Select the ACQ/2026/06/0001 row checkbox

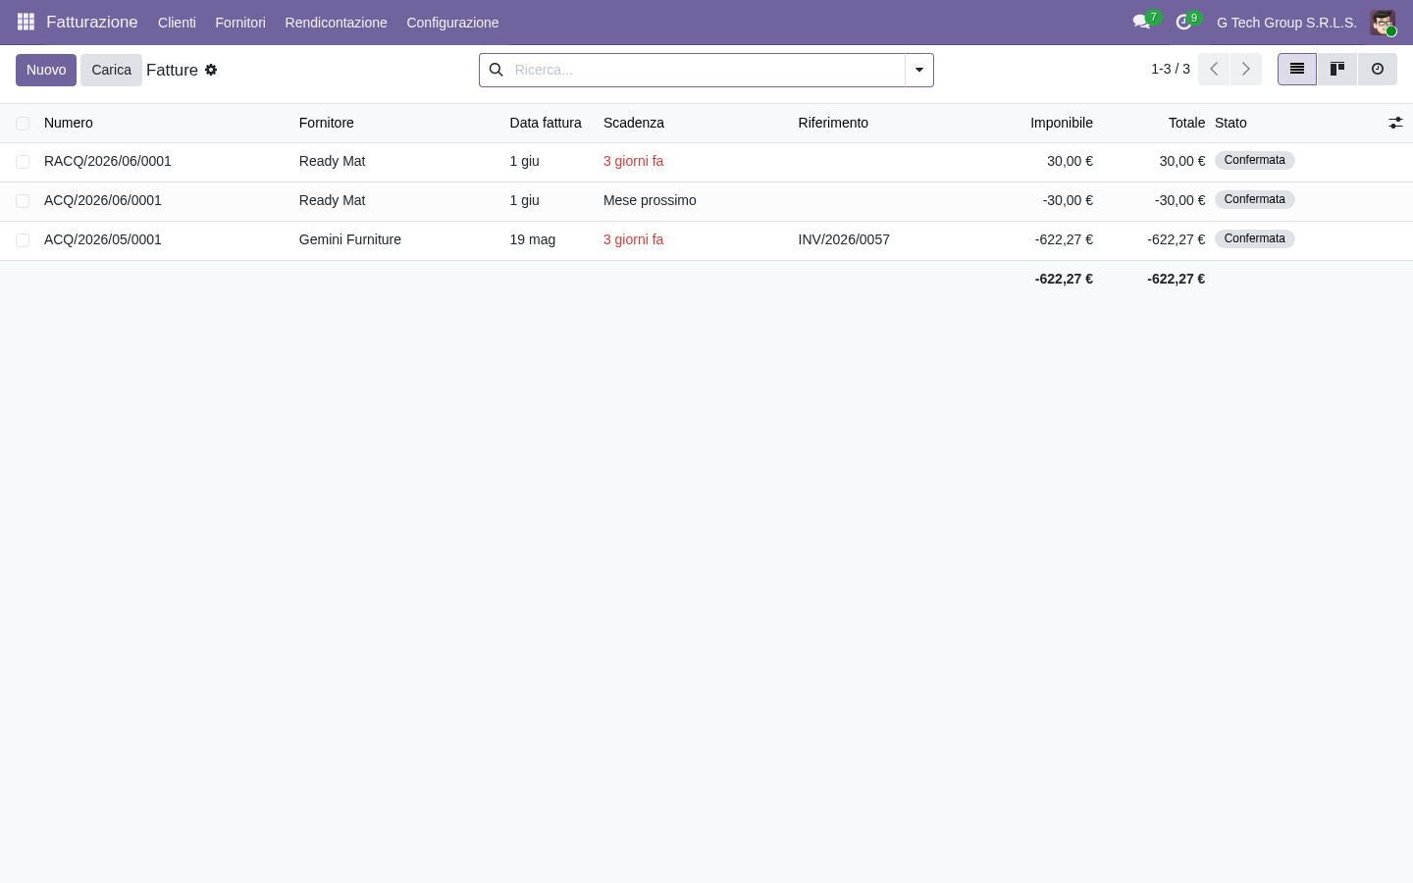23,201
